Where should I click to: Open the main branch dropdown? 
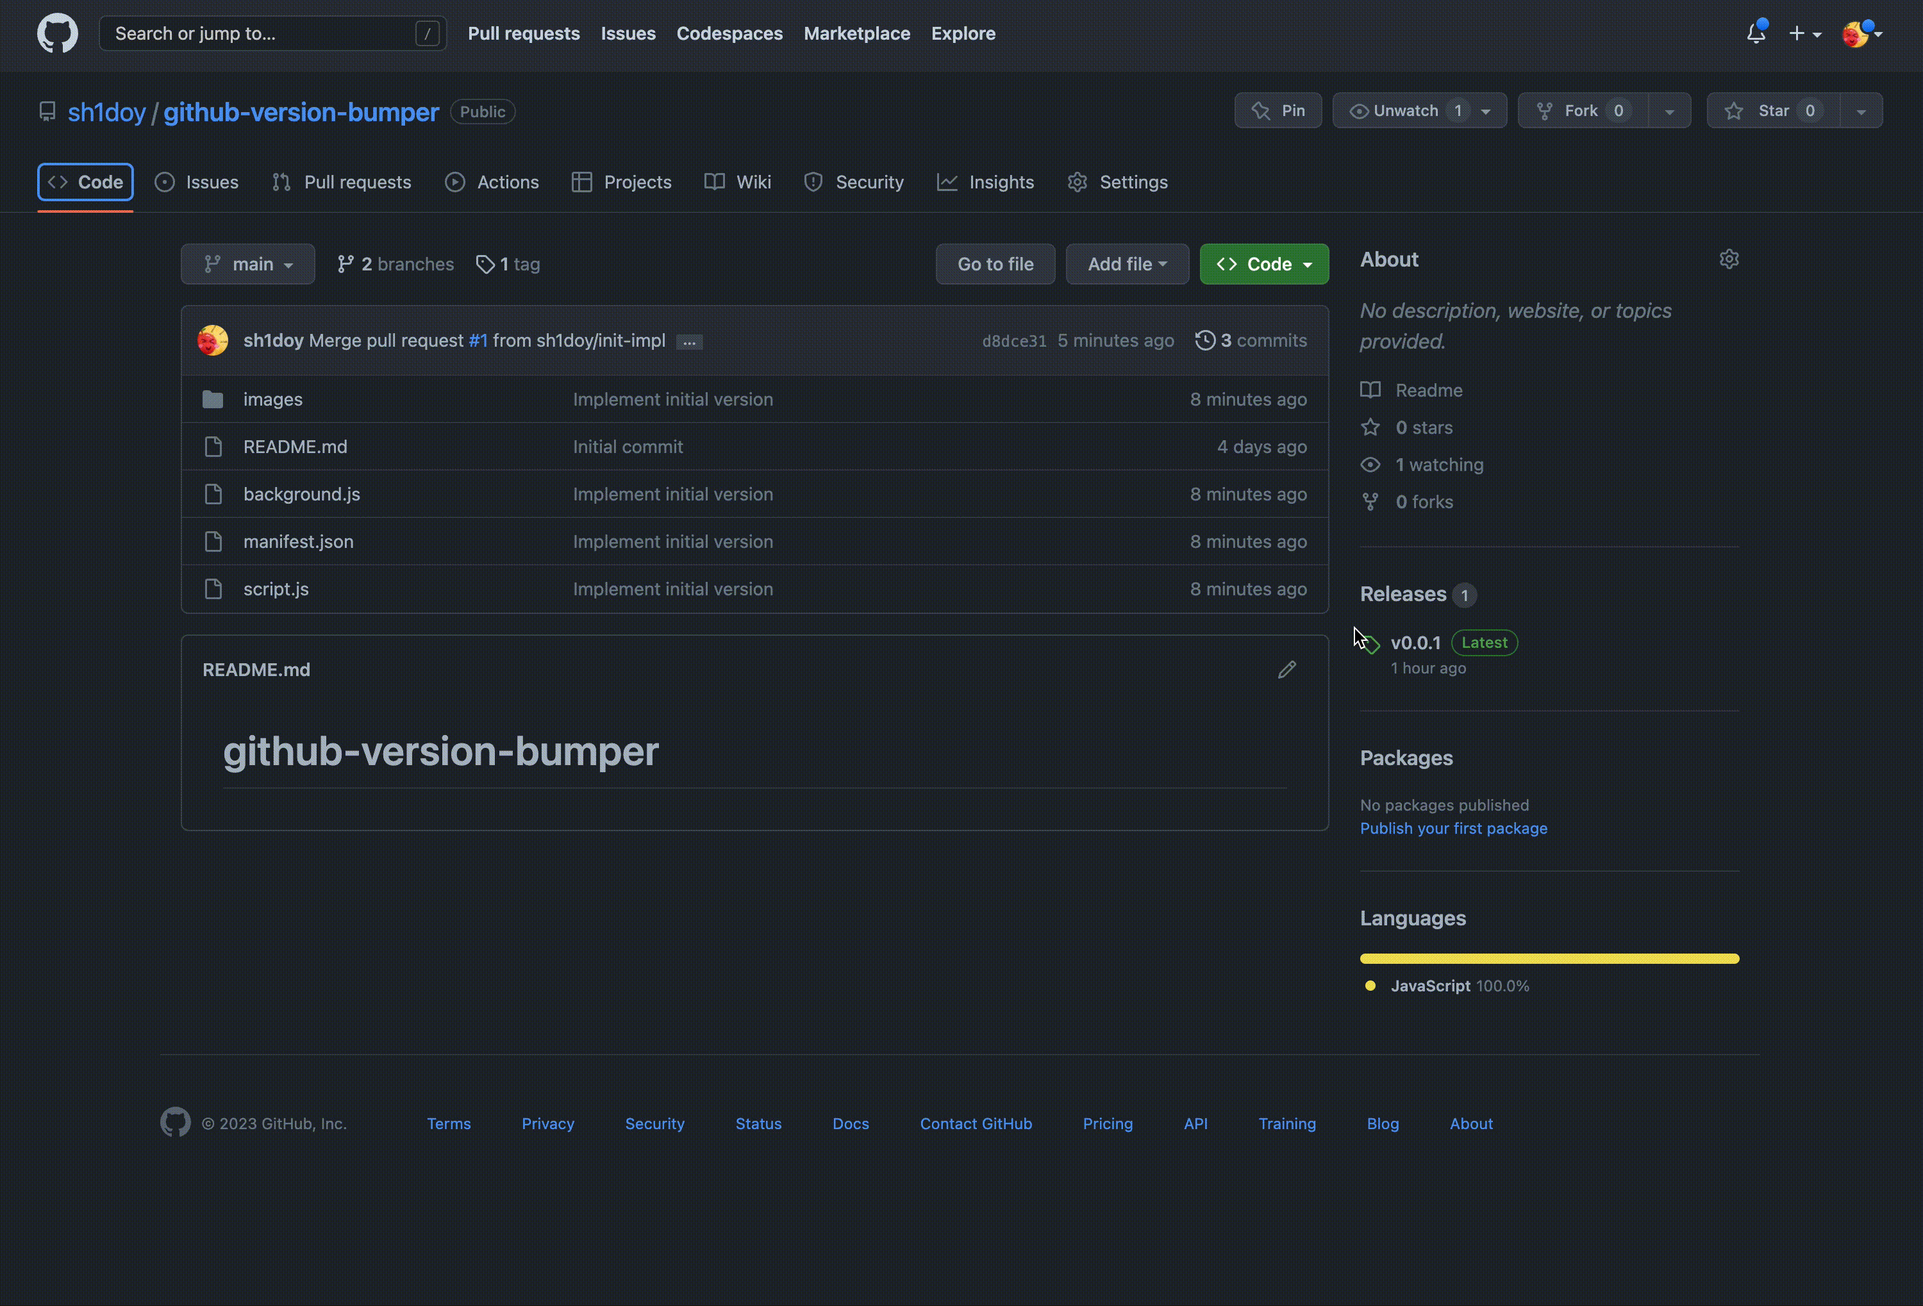click(247, 265)
